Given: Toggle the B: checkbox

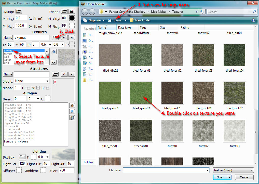Looking at the screenshot, I should pyautogui.click(x=48, y=88).
